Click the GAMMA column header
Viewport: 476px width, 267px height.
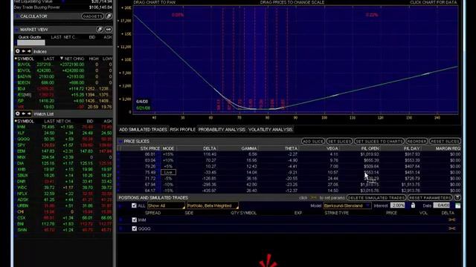click(249, 148)
